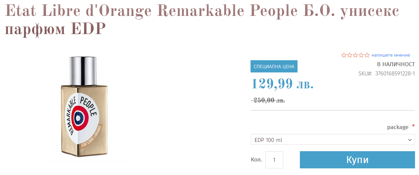Choose the fourth rating star
Screen dimensions: 419x175
[361, 55]
